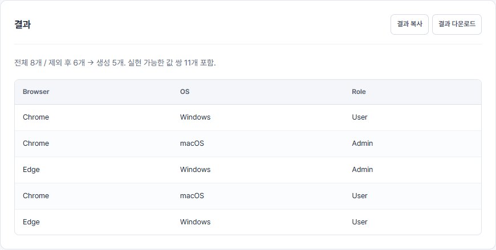The width and height of the screenshot is (496, 250).
Task: Click the 결과 복사 button
Action: pyautogui.click(x=409, y=24)
